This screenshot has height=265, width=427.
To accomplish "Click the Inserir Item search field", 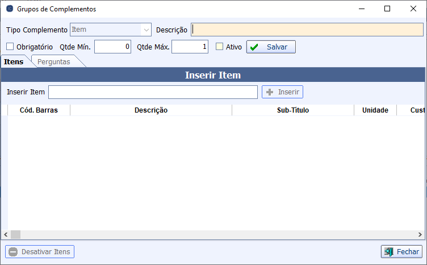I will point(153,92).
